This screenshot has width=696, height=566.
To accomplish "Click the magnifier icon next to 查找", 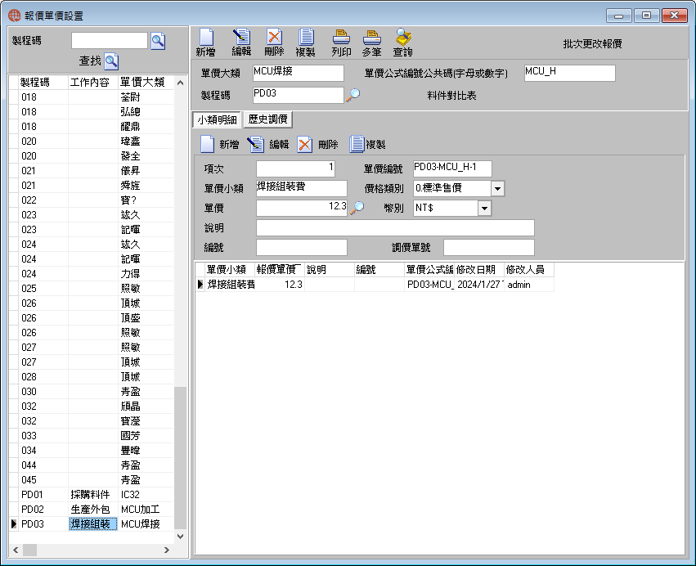I will click(x=111, y=61).
